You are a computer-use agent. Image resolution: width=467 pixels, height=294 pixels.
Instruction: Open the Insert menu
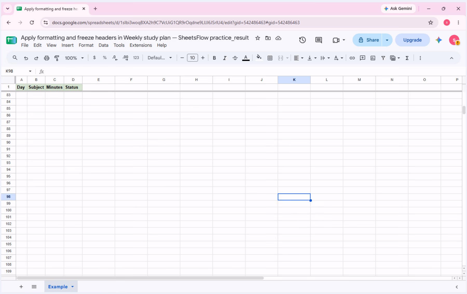coord(67,45)
